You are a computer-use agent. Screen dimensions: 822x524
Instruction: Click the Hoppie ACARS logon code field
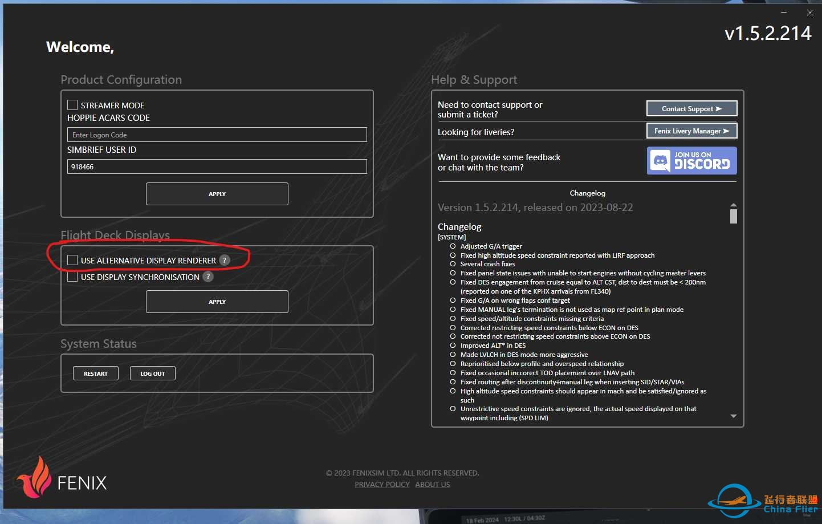217,135
